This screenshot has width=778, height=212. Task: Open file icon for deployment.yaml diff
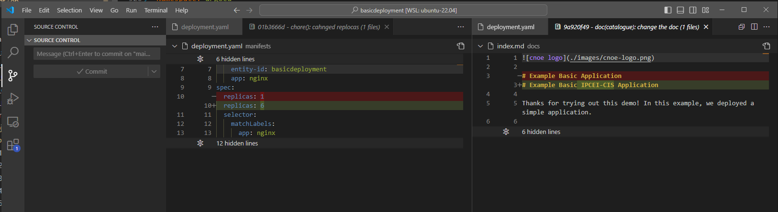click(460, 46)
